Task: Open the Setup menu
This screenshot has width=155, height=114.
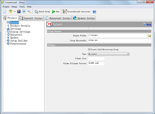Action: 14,6
